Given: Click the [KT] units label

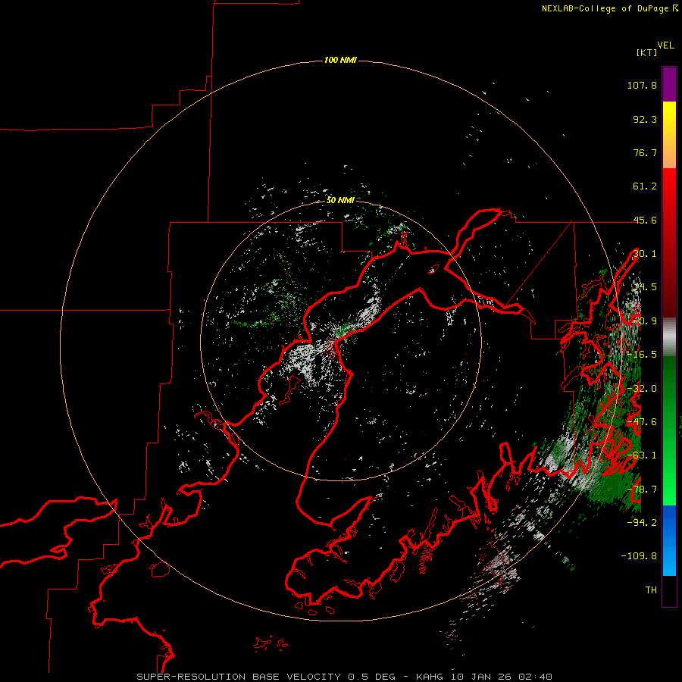Looking at the screenshot, I should (x=647, y=52).
